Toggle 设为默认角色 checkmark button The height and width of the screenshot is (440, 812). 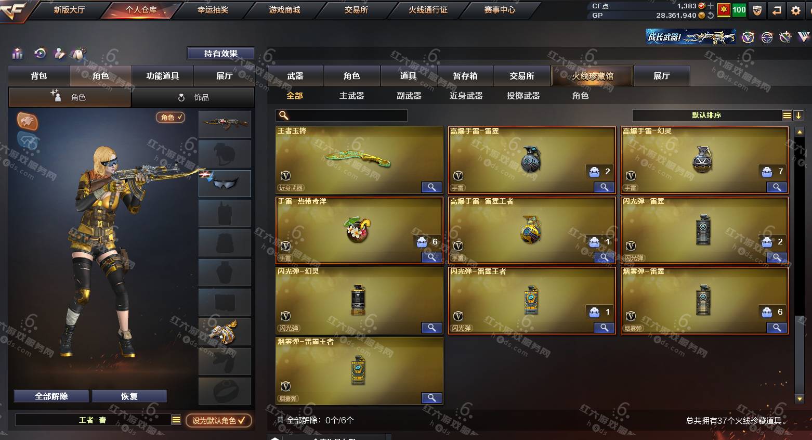[x=219, y=420]
